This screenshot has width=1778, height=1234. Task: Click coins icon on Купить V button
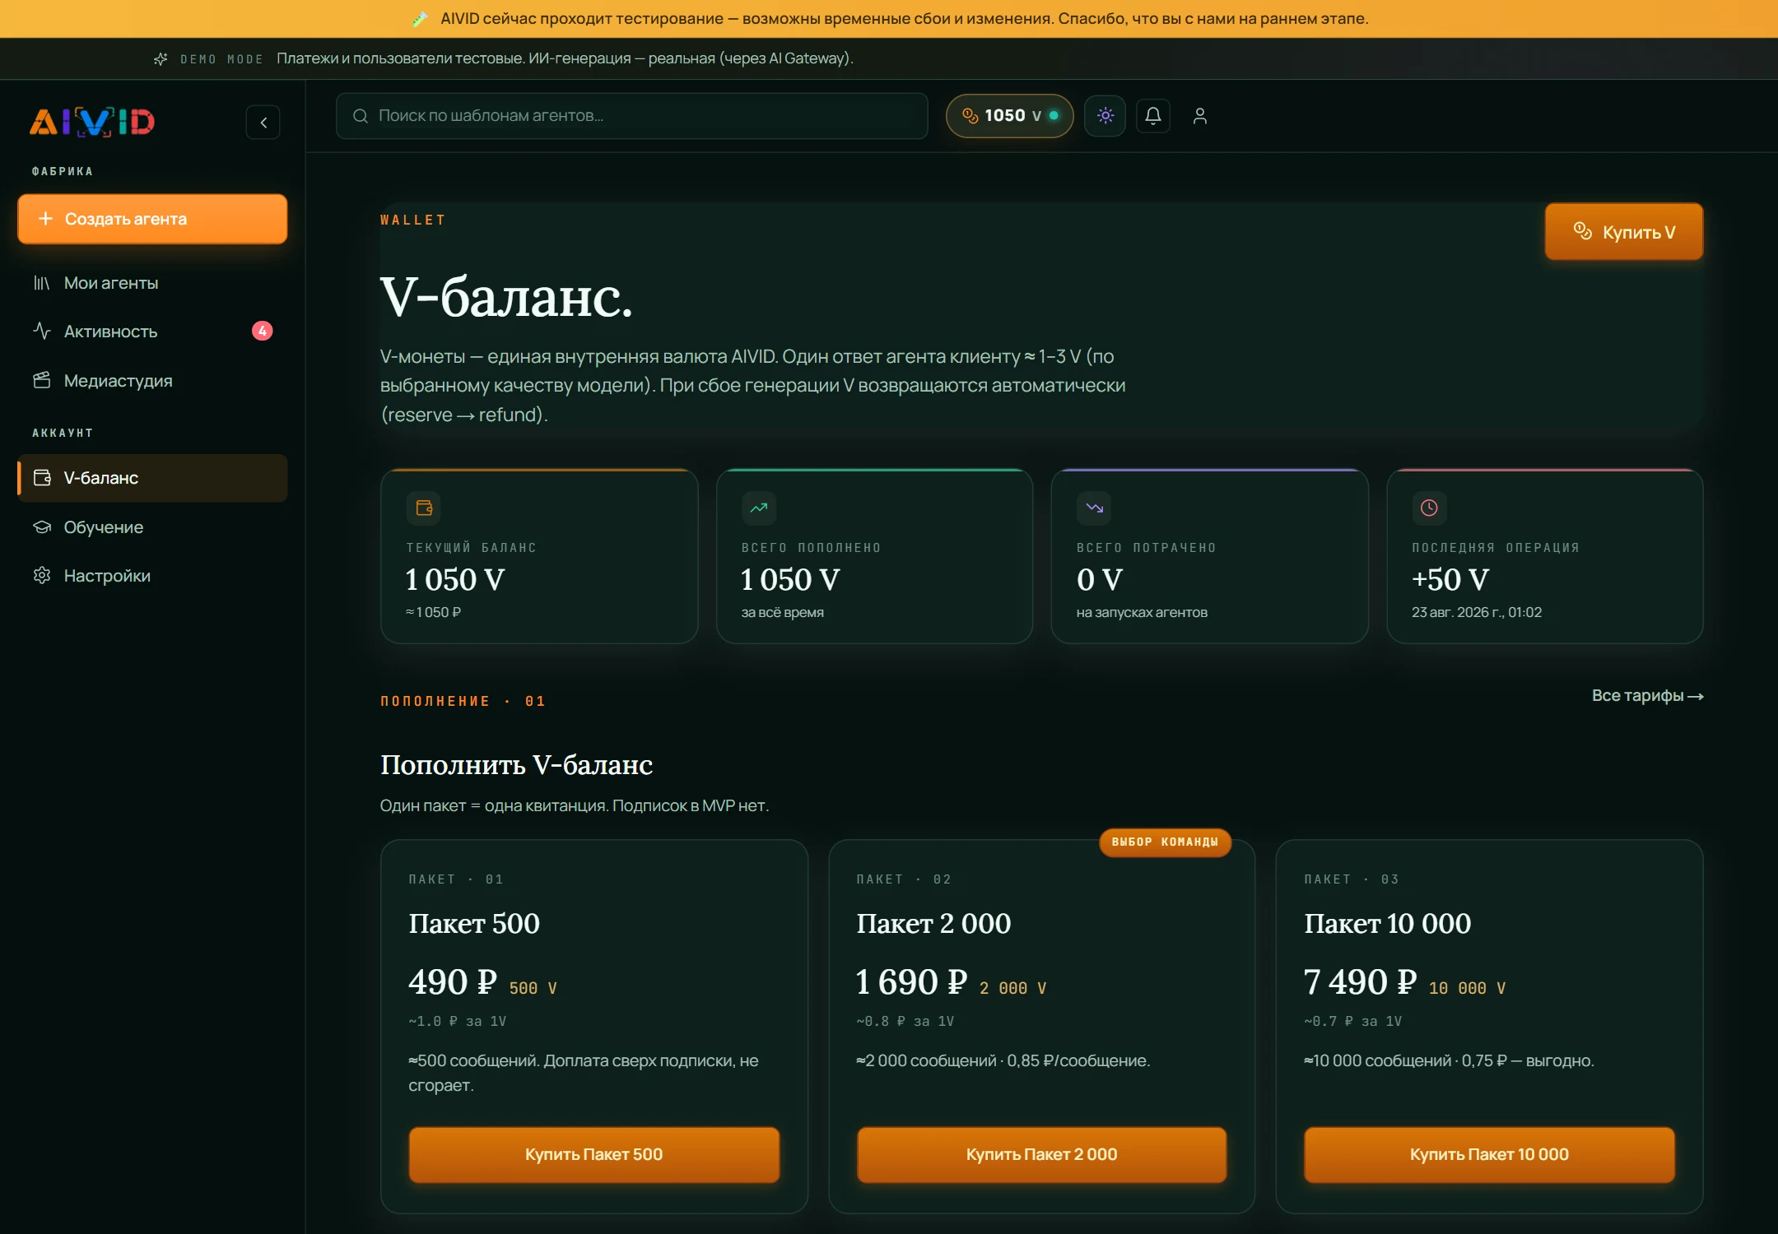(1582, 231)
